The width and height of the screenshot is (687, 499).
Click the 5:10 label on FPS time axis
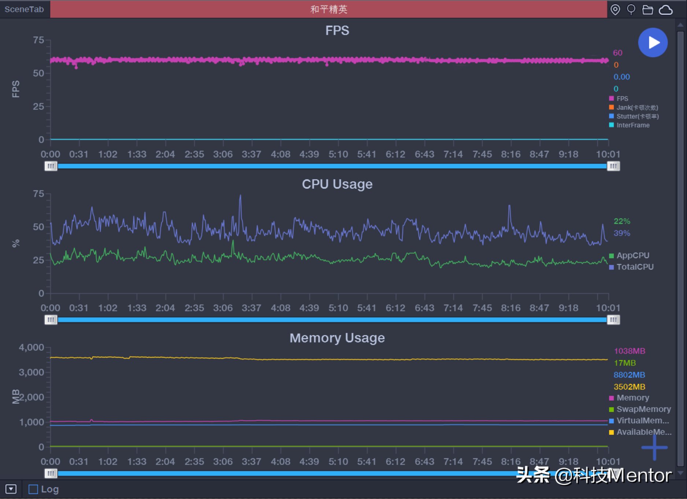[x=338, y=154]
